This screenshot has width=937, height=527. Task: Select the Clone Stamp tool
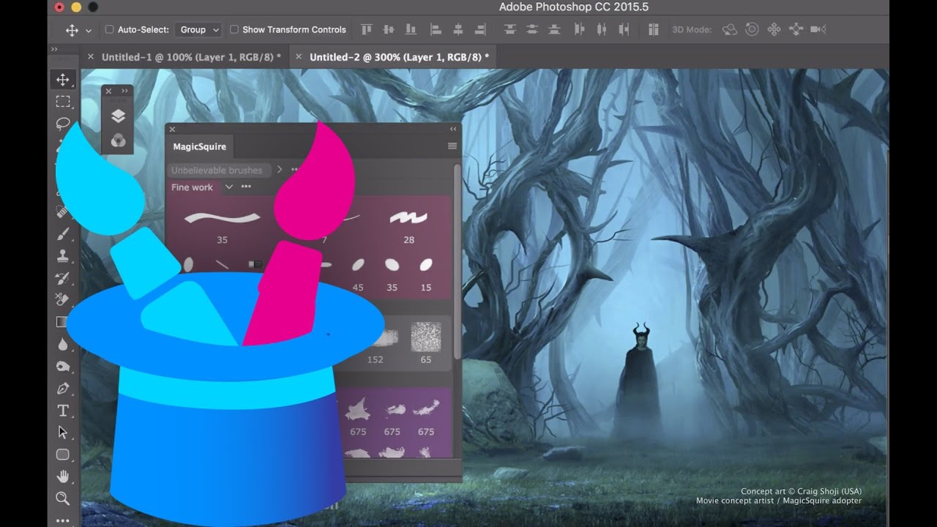click(x=63, y=256)
